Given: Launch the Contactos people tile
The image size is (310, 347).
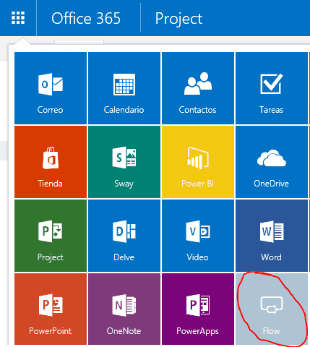Looking at the screenshot, I should (198, 88).
